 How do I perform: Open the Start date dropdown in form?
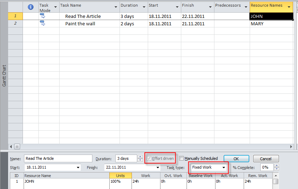point(78,168)
